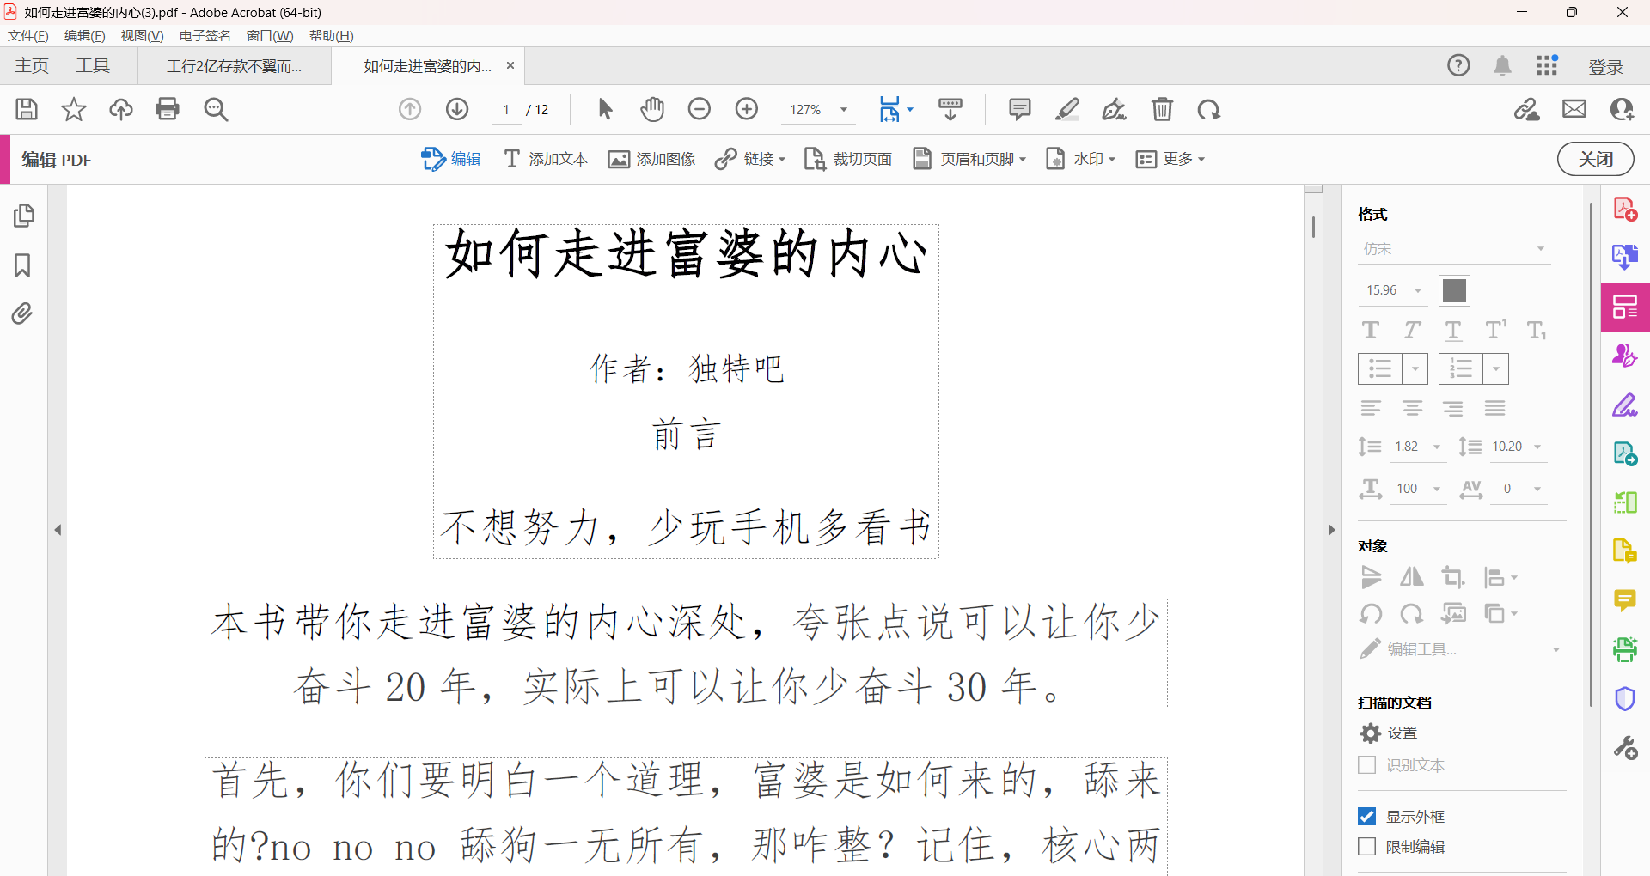
Task: Open the find text magnifier
Action: (x=216, y=109)
